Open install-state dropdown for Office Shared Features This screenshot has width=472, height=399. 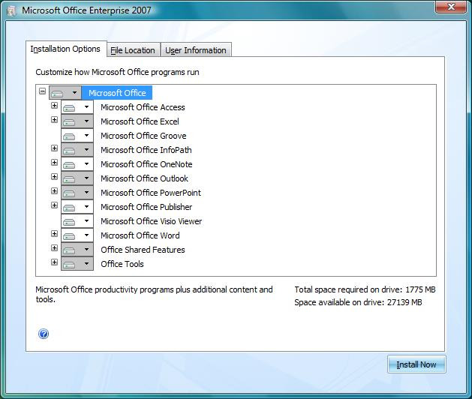point(77,250)
